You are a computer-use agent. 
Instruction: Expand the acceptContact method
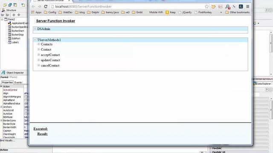(39, 55)
